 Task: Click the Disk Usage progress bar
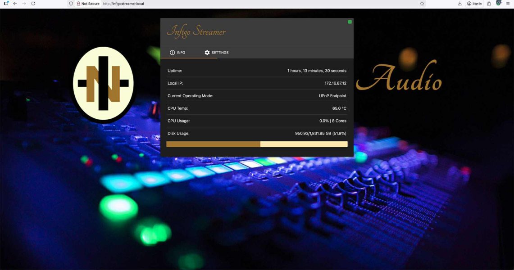tap(257, 144)
